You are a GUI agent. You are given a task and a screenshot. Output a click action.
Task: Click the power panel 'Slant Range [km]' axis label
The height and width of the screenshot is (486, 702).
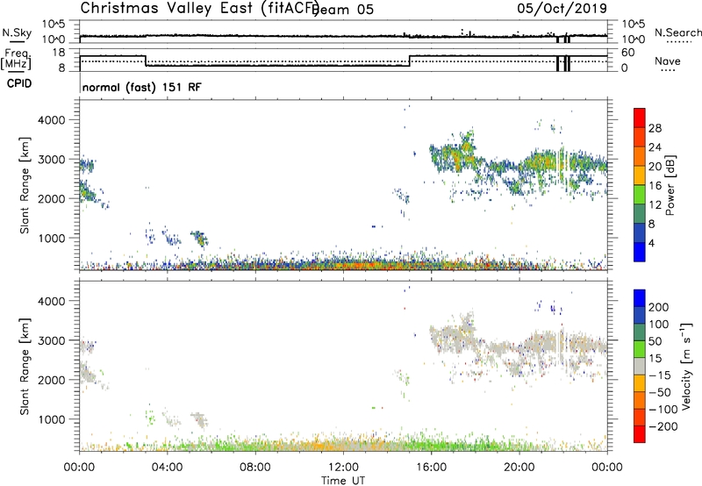(x=25, y=185)
